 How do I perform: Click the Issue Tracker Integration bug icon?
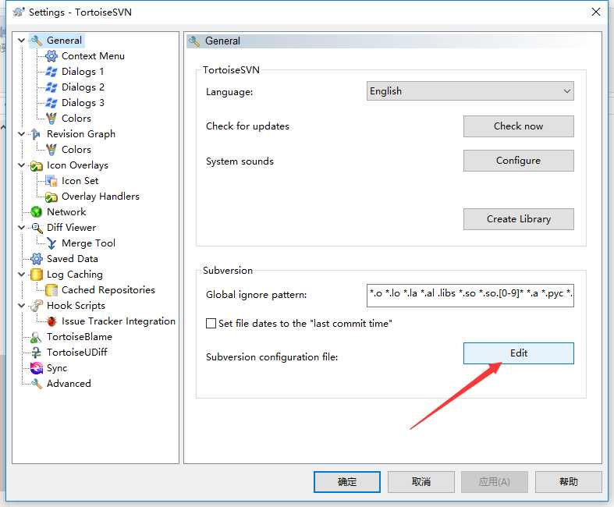click(x=51, y=321)
